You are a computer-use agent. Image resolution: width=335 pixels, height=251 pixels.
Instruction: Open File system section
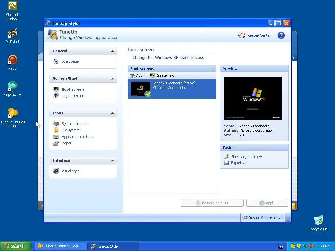tap(71, 130)
